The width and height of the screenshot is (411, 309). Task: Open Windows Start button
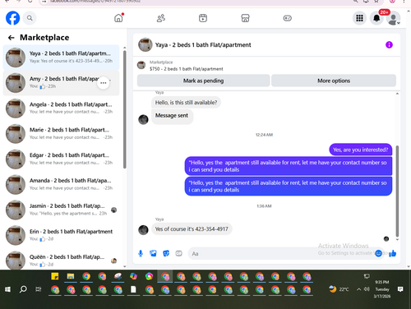(x=8, y=289)
